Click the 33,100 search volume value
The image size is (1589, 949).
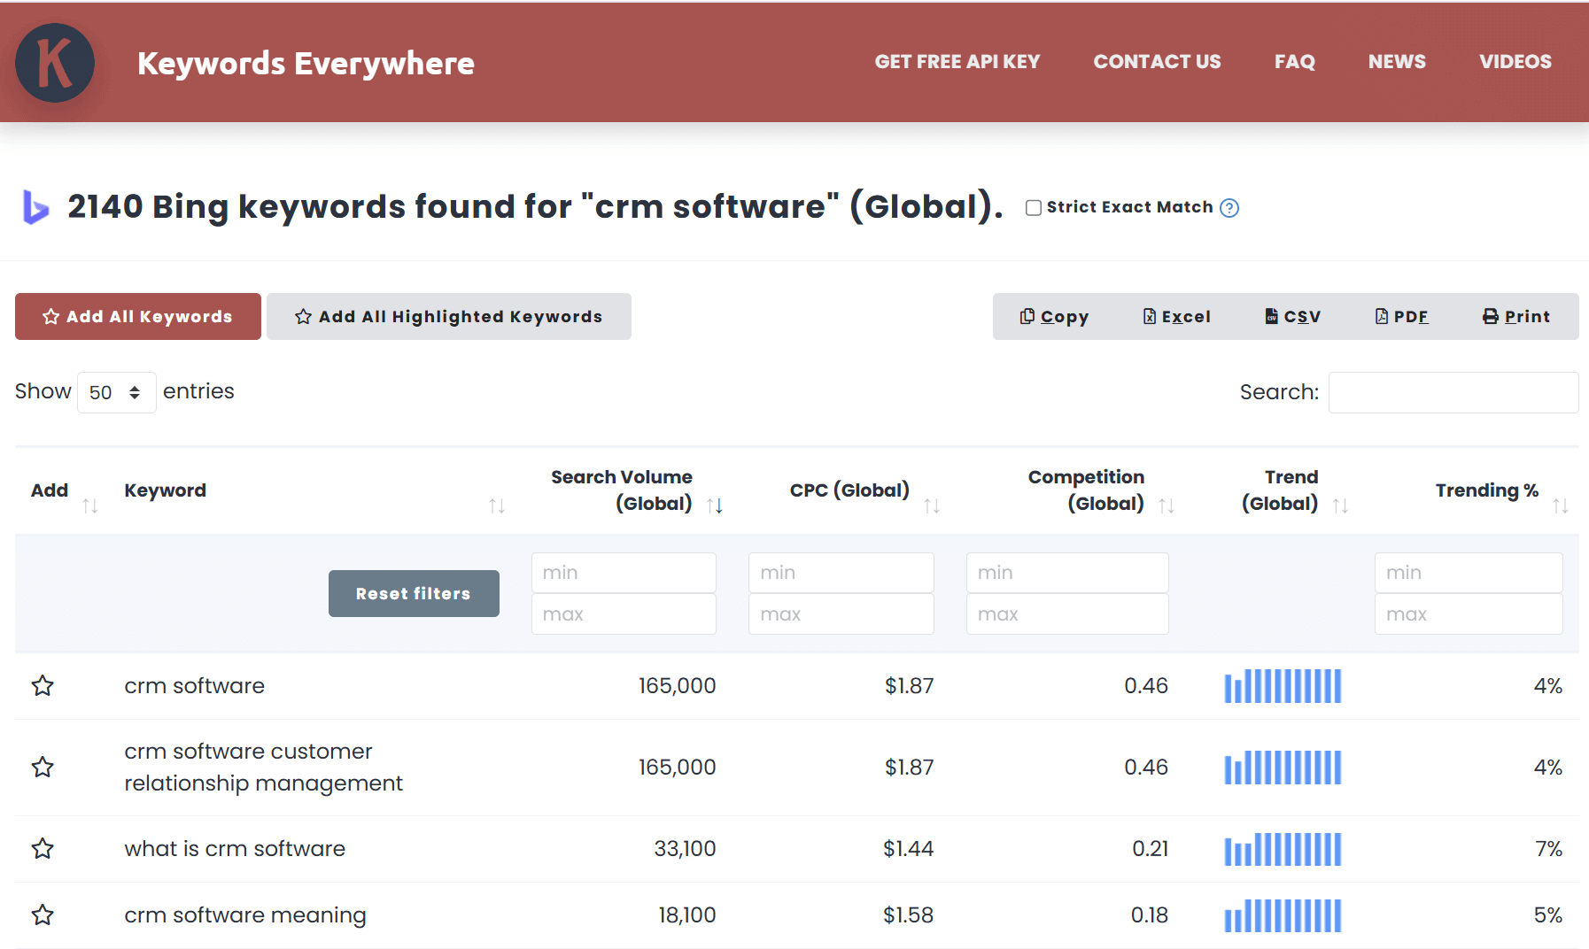pos(685,848)
